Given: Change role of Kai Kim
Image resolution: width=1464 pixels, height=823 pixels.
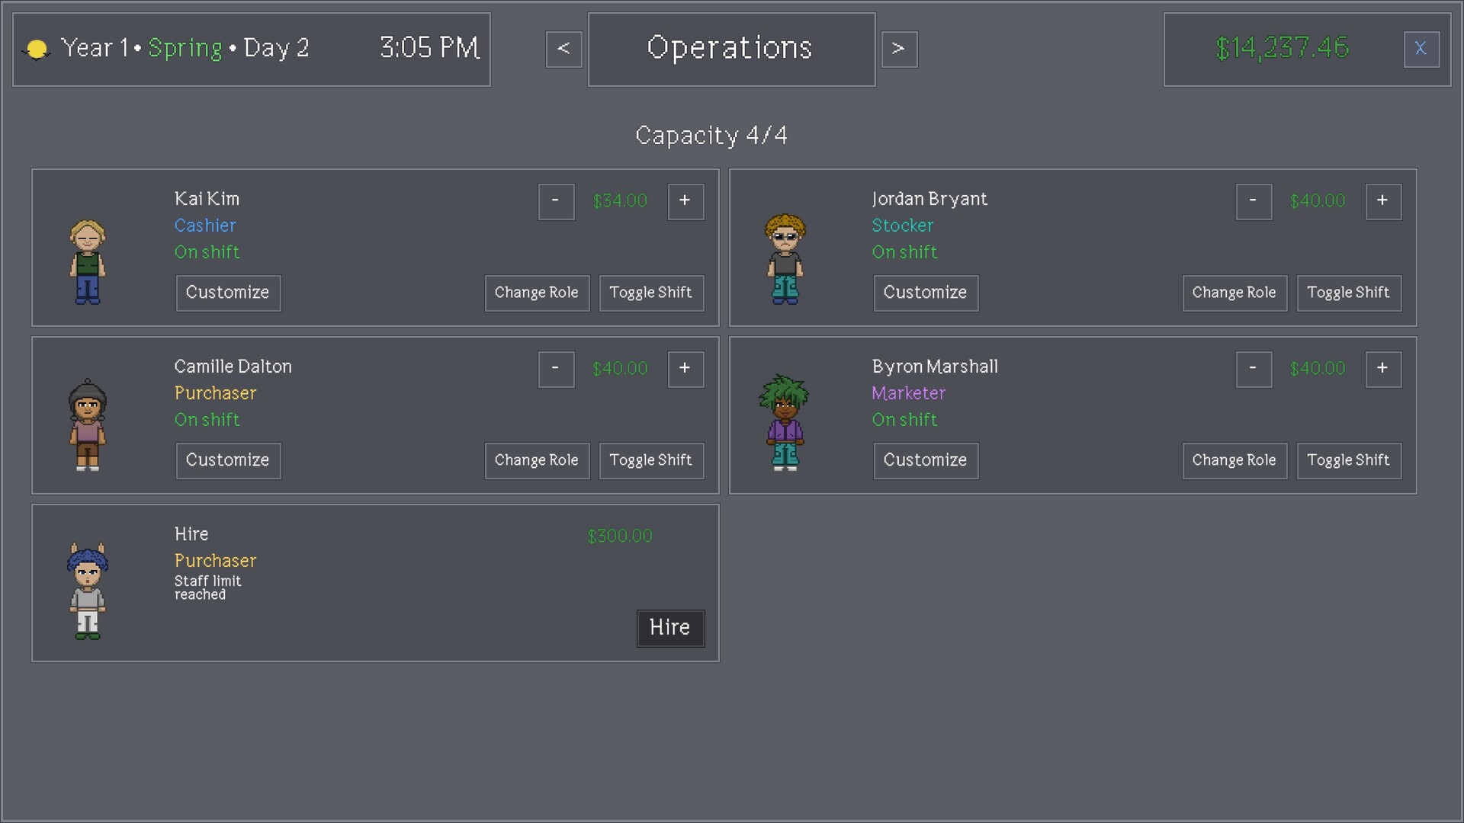Looking at the screenshot, I should click(537, 293).
